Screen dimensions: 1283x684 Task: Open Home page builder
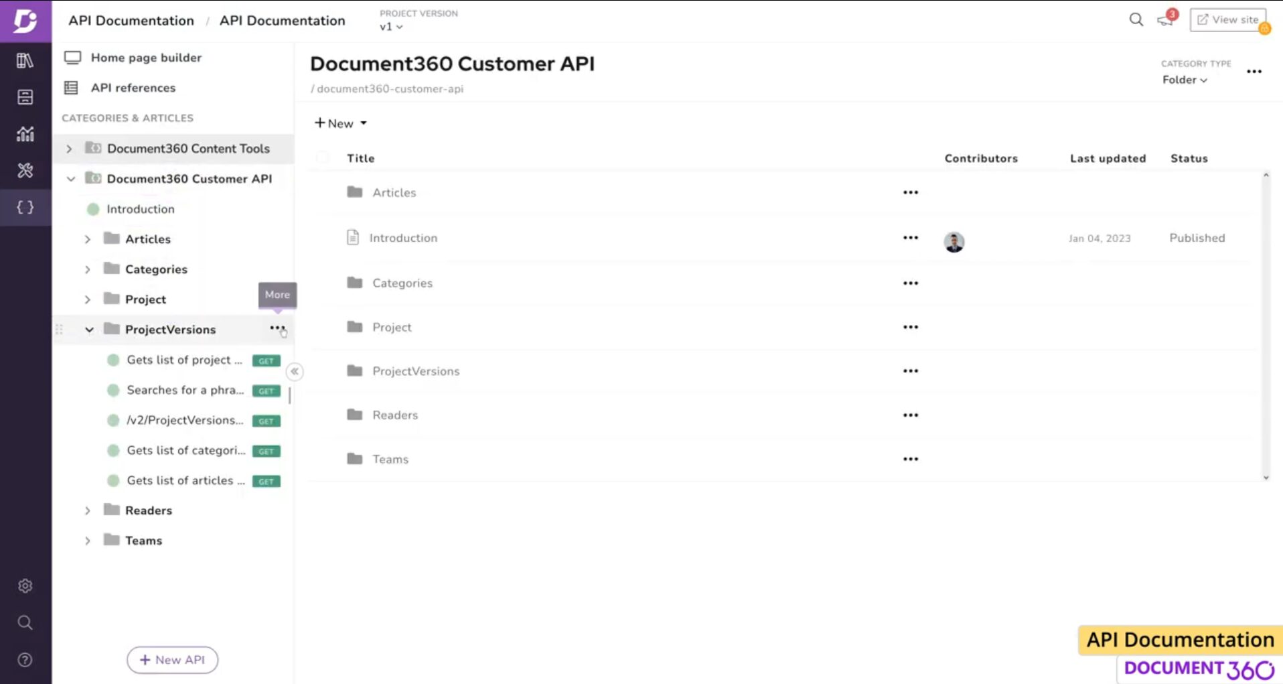[133, 58]
